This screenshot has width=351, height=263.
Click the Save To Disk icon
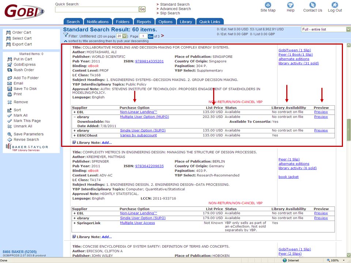(x=10, y=89)
